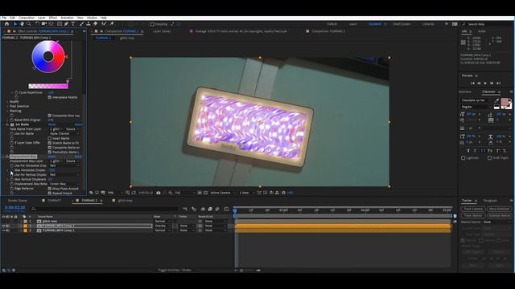Jump to last frame in Preview panel

[498, 83]
